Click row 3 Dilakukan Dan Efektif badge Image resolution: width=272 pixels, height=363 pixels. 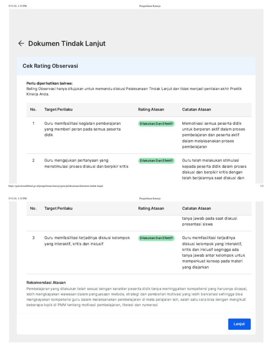pos(156,238)
